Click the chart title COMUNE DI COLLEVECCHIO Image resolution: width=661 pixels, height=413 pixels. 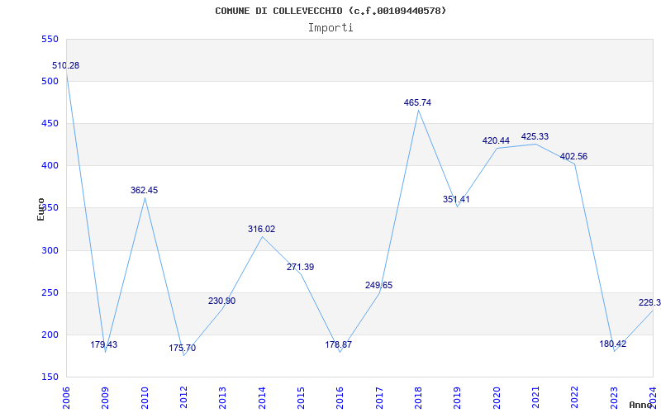[330, 11]
